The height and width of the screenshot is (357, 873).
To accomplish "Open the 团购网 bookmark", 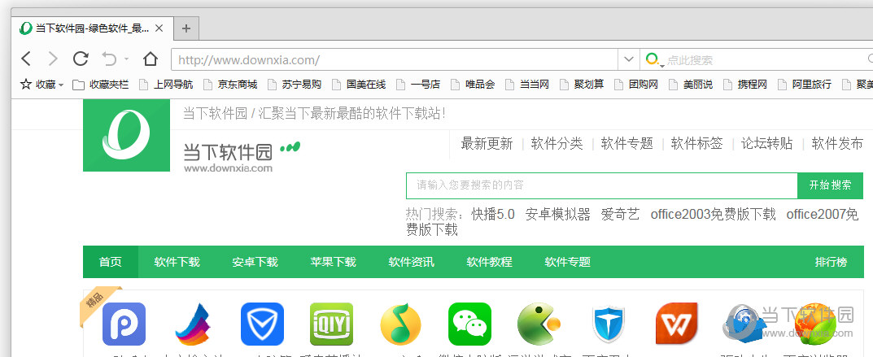I will pyautogui.click(x=636, y=85).
